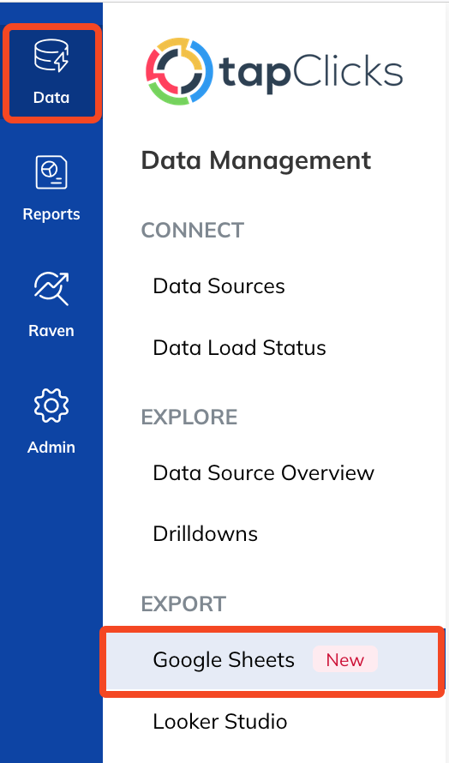Open Data Load Status
This screenshot has width=449, height=763.
click(x=239, y=348)
